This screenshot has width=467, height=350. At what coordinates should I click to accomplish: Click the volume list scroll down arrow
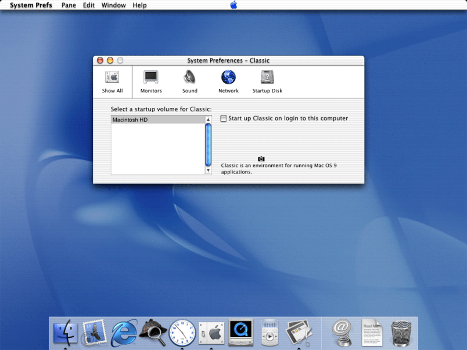point(209,171)
